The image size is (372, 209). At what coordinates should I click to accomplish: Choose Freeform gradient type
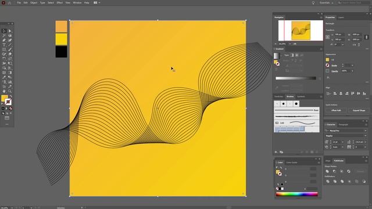click(x=302, y=55)
